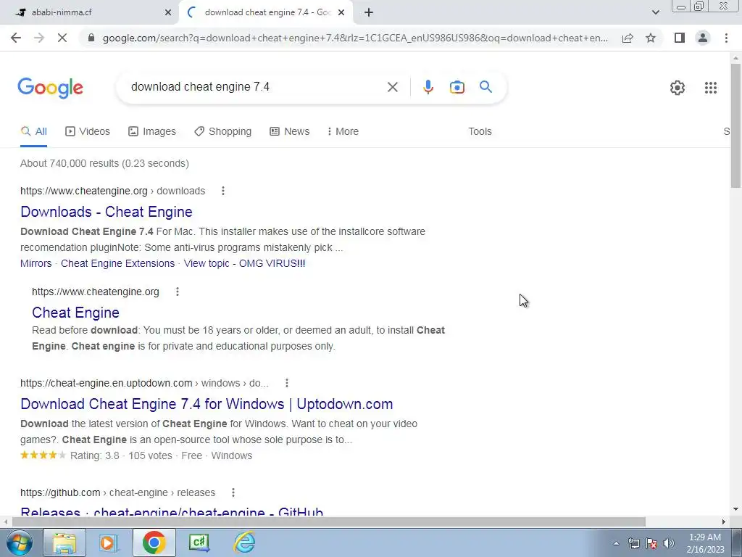Click the Tools button under search bar
This screenshot has width=742, height=557.
tap(480, 131)
